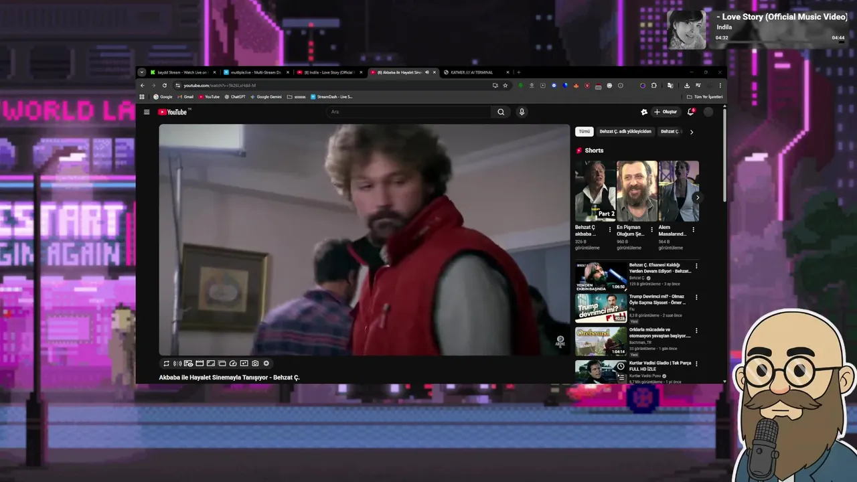857x482 pixels.
Task: Open options menu for 'Orklarla mücadele' video
Action: (x=696, y=331)
